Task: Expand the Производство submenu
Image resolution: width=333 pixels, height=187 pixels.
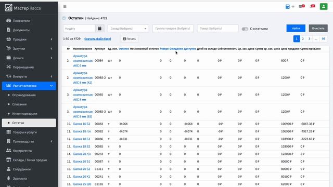Action: click(x=29, y=141)
